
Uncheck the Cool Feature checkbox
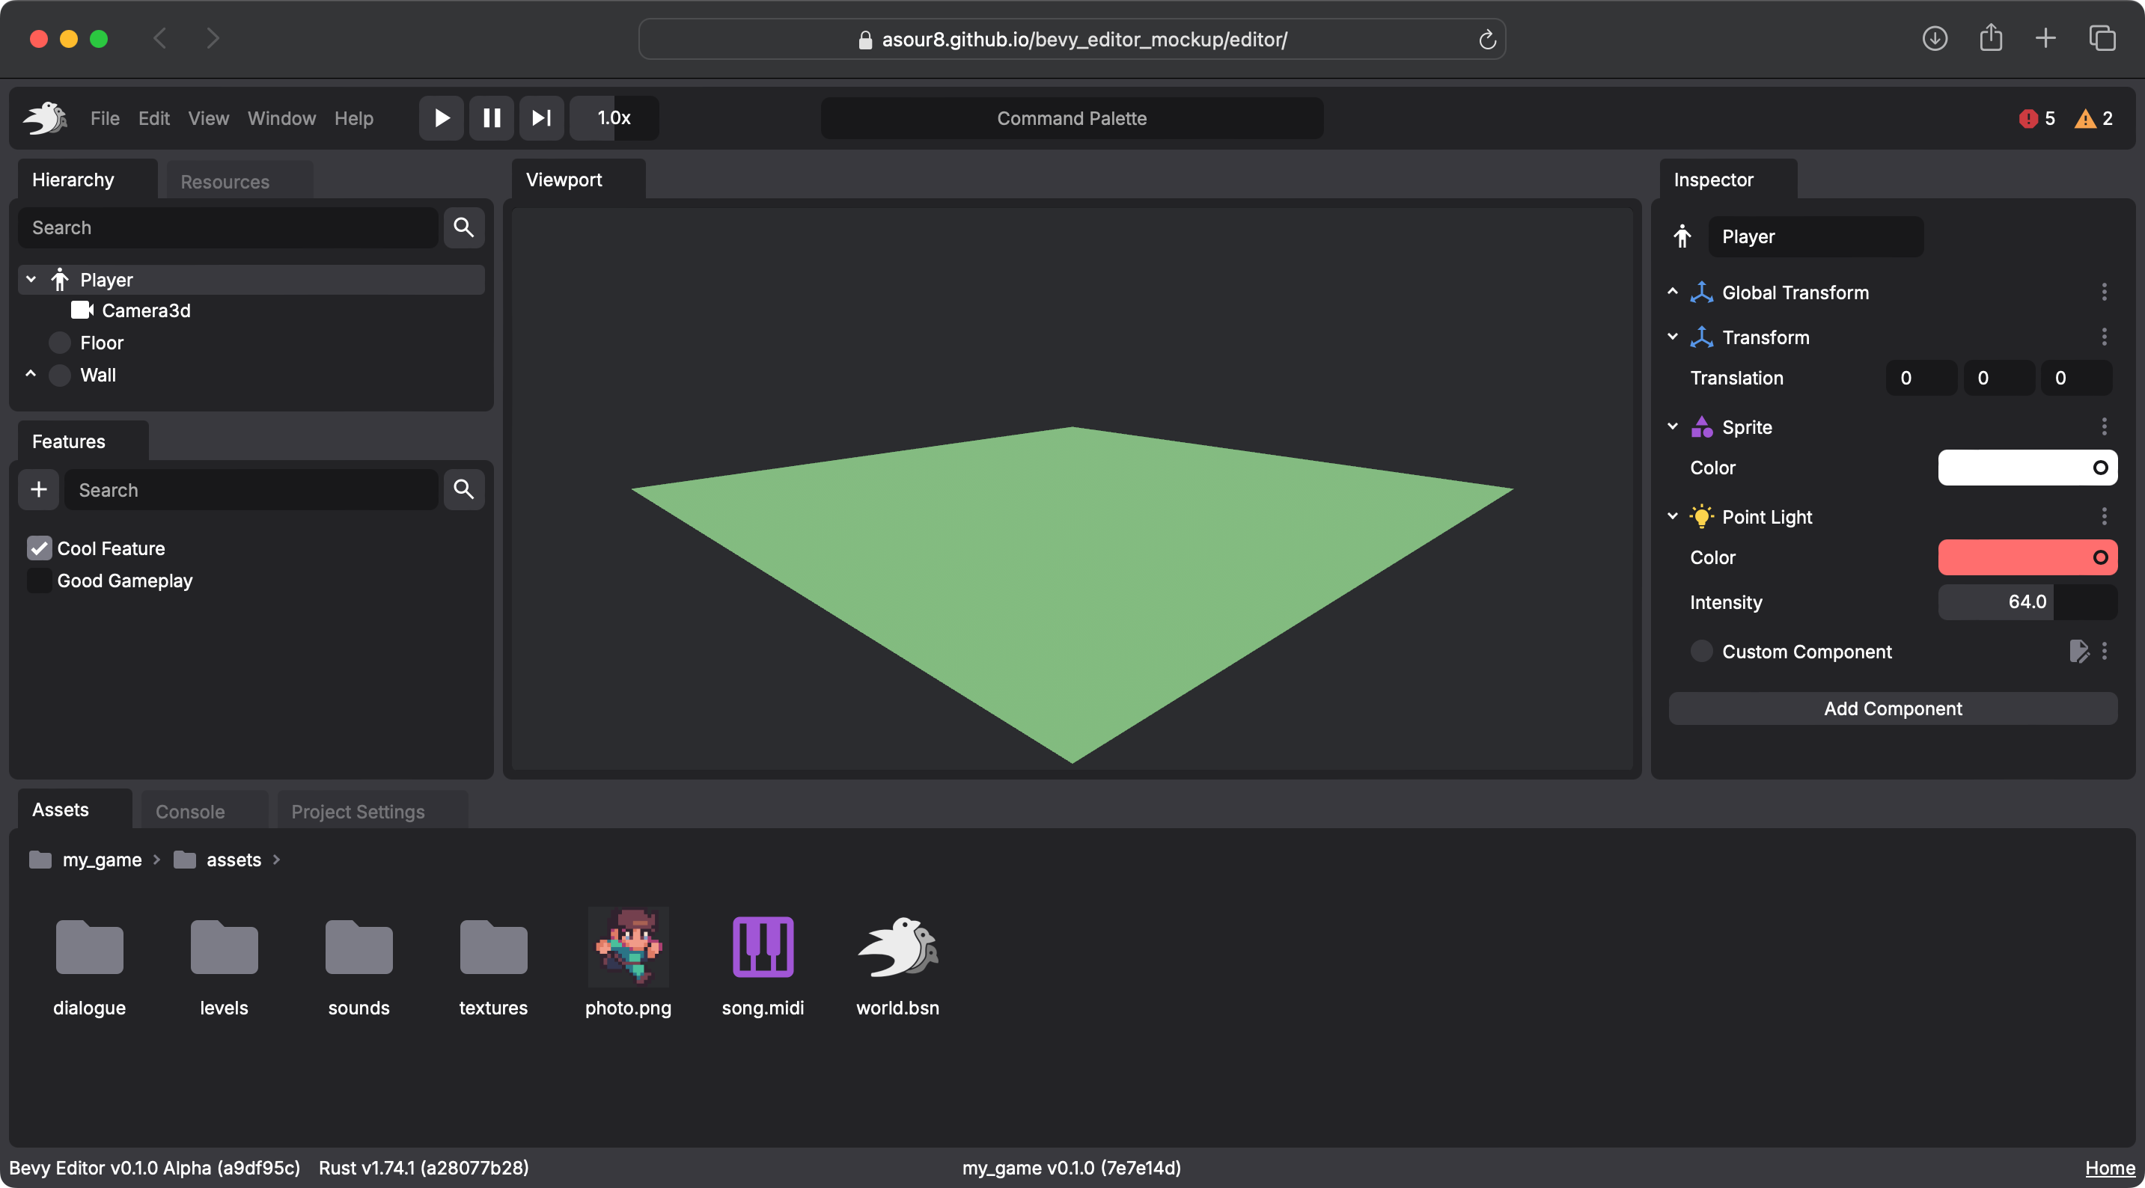click(39, 548)
